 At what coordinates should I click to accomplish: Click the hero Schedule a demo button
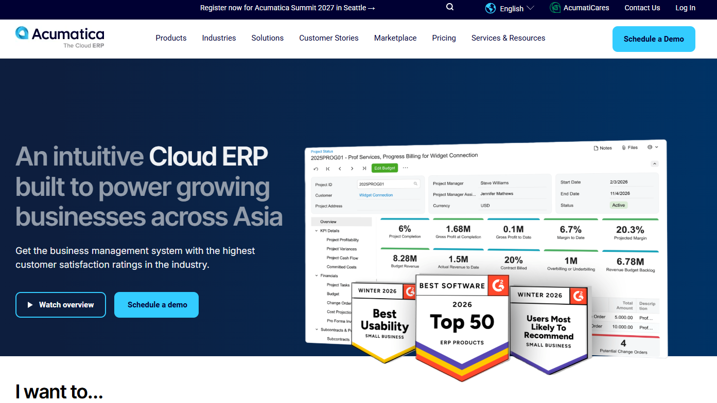[156, 305]
